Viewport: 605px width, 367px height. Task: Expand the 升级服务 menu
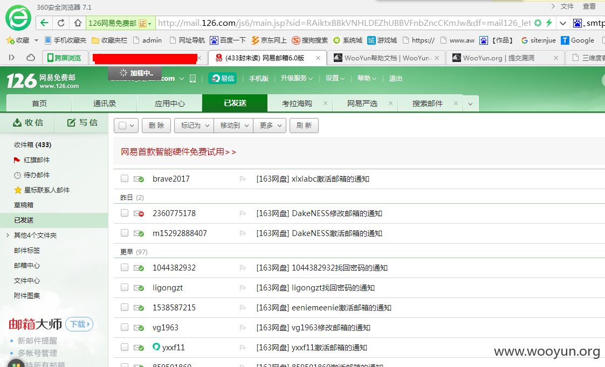pyautogui.click(x=297, y=78)
